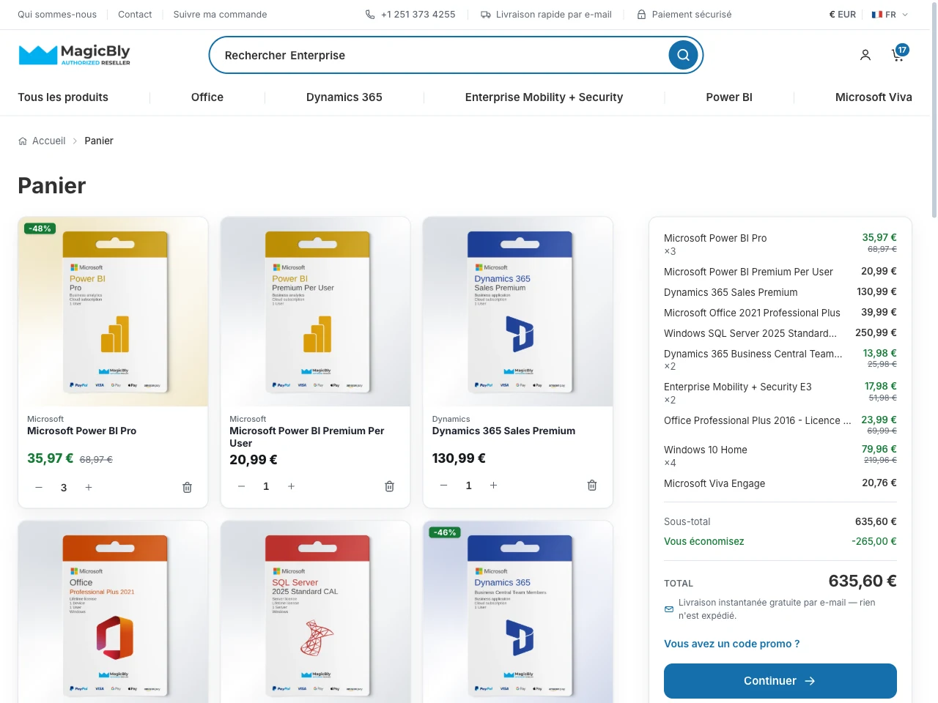Click Vous avez un code promo link

pos(731,644)
